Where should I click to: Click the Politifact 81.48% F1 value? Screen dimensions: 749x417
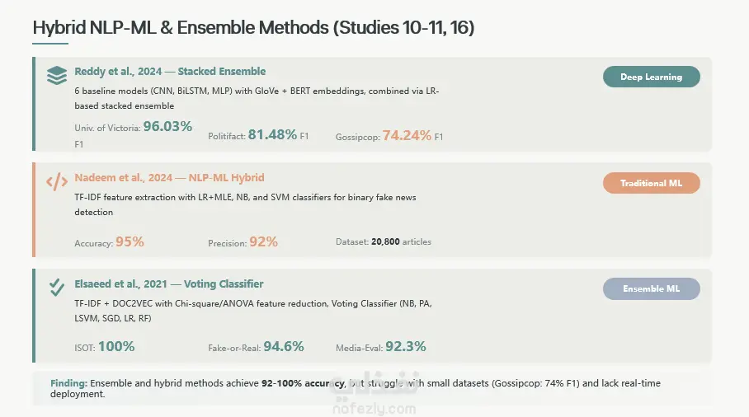[x=258, y=135]
